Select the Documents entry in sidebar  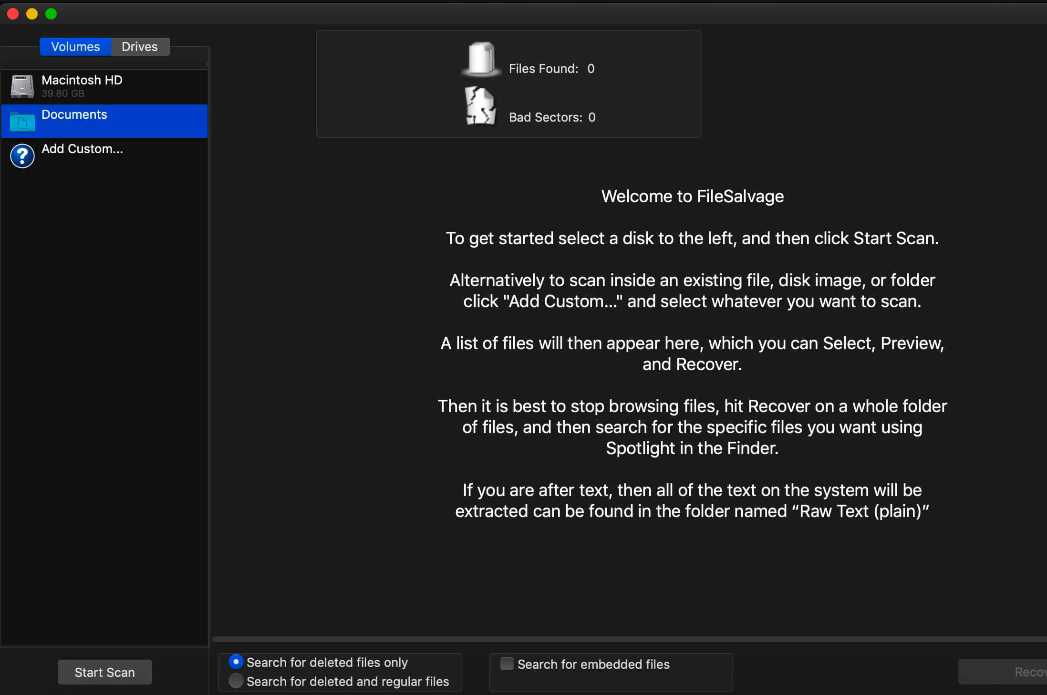tap(104, 121)
